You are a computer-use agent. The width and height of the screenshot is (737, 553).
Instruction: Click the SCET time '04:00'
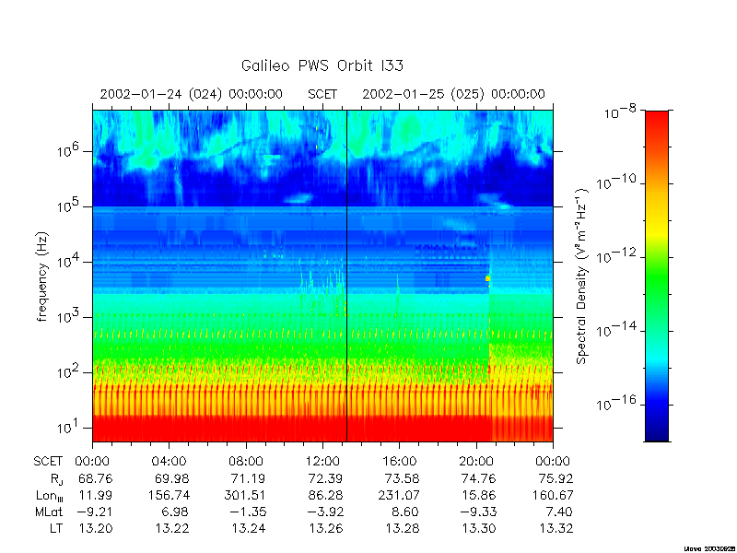click(169, 462)
